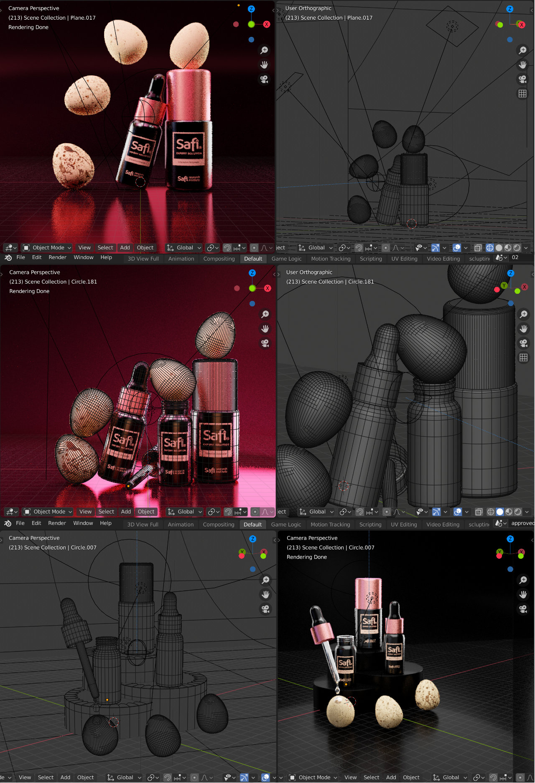Toggle camera view icon in middle-left viewport

click(x=265, y=344)
